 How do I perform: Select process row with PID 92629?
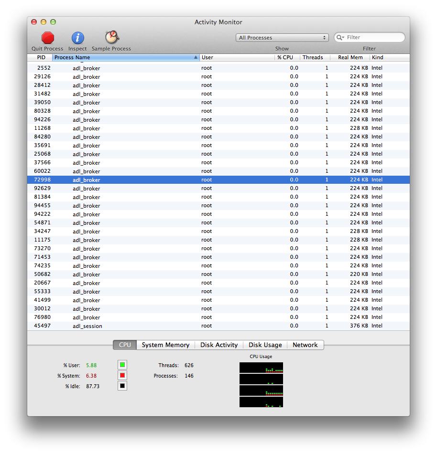click(x=218, y=188)
